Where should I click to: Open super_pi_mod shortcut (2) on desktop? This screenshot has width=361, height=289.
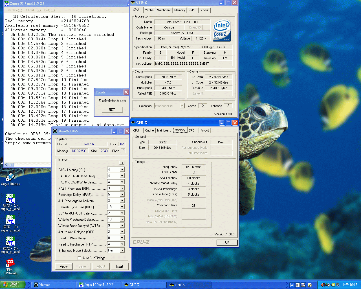click(10, 202)
